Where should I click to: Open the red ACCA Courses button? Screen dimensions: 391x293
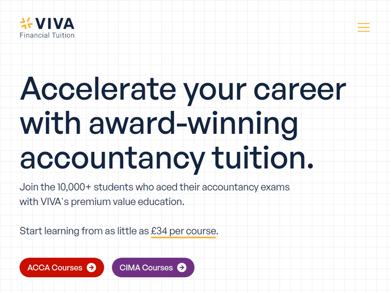pos(55,267)
